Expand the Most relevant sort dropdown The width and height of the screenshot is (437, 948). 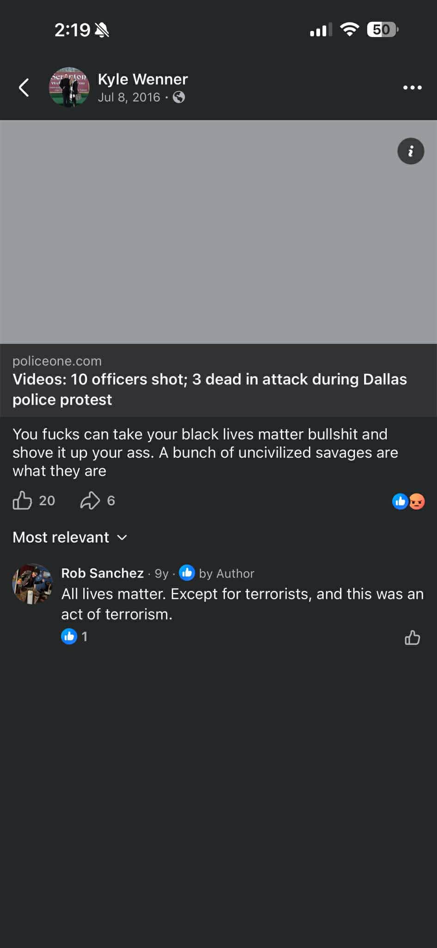coord(70,537)
